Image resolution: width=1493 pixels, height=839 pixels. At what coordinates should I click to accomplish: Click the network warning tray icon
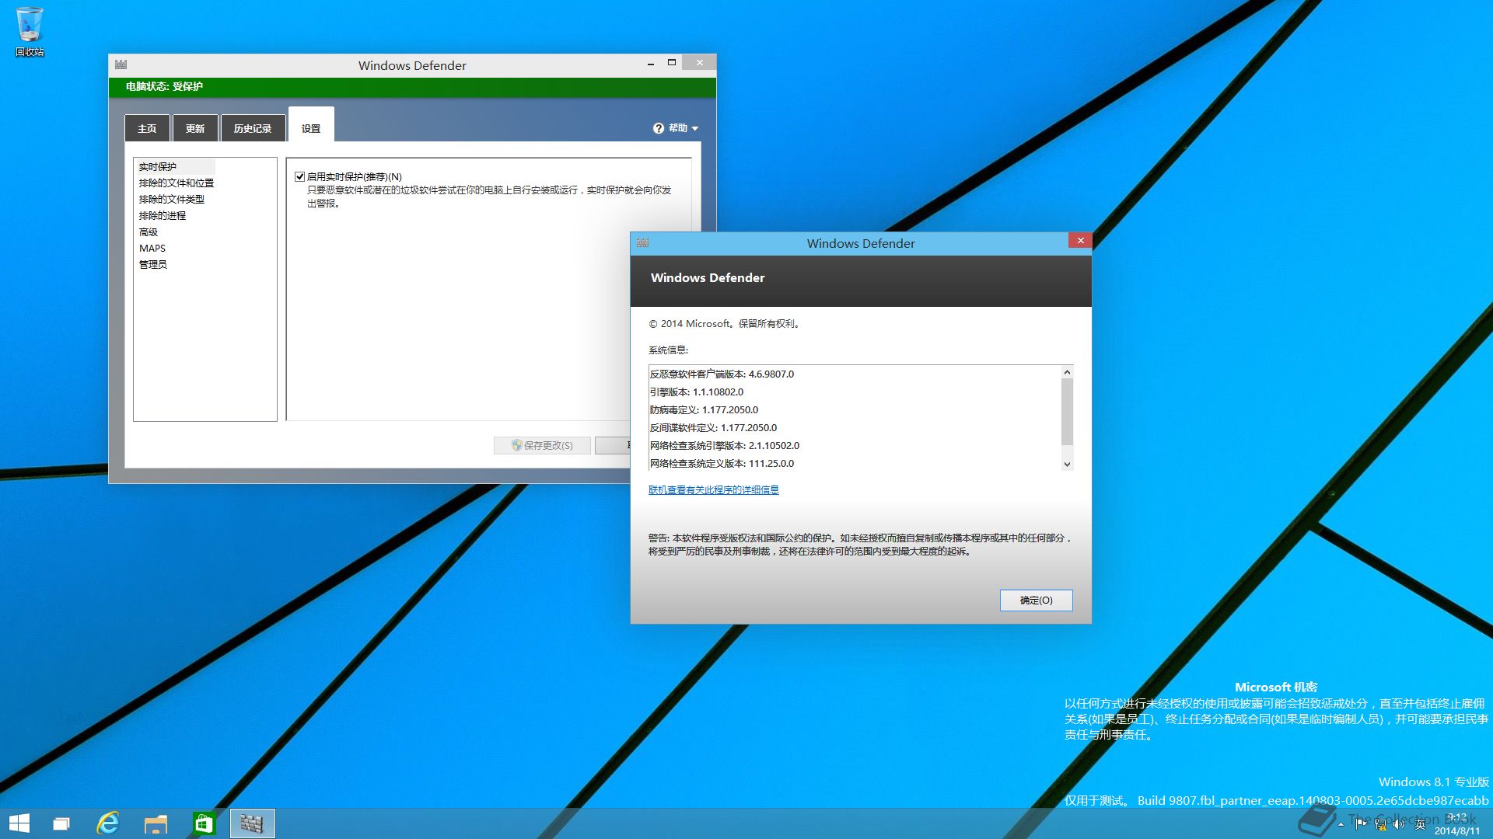1380,824
